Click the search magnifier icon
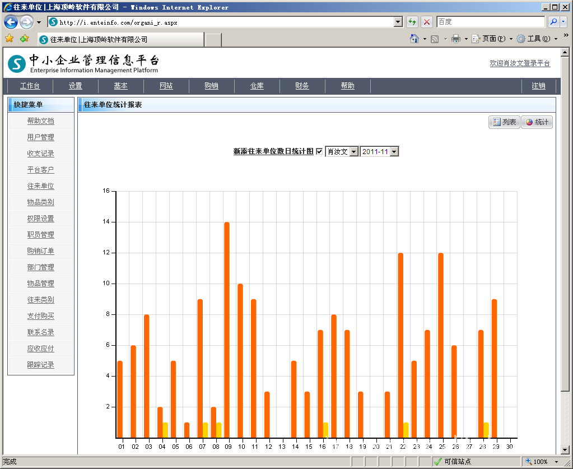This screenshot has width=573, height=469. 553,22
